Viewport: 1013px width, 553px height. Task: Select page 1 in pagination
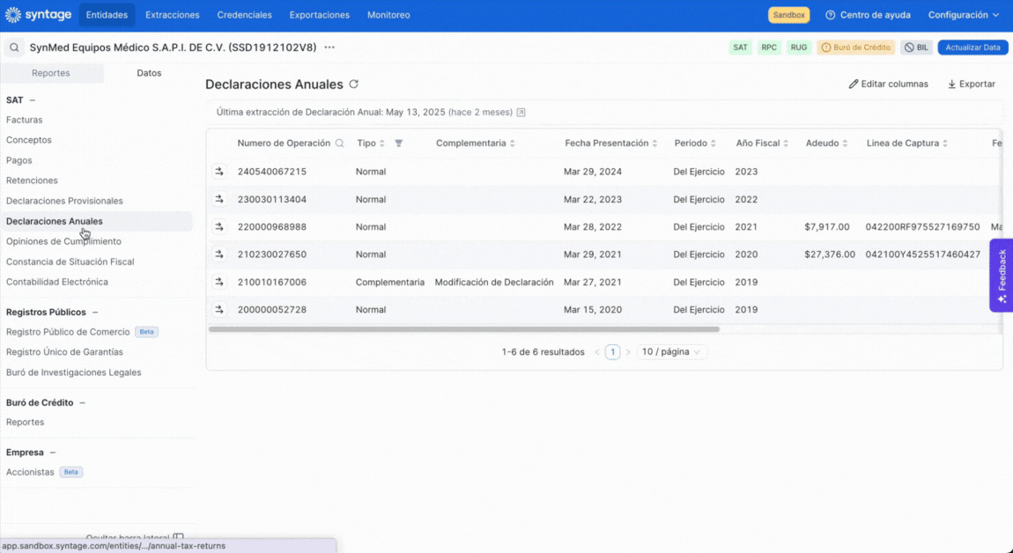point(612,352)
